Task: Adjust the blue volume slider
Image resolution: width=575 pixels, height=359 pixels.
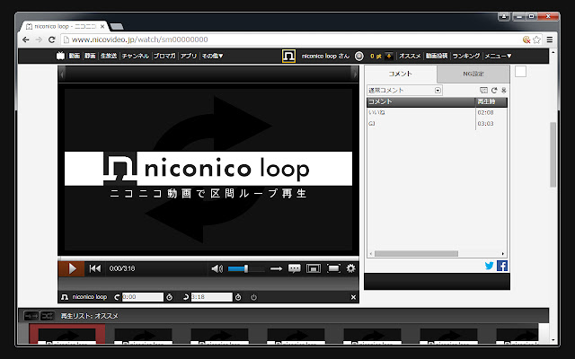Action: 246,269
